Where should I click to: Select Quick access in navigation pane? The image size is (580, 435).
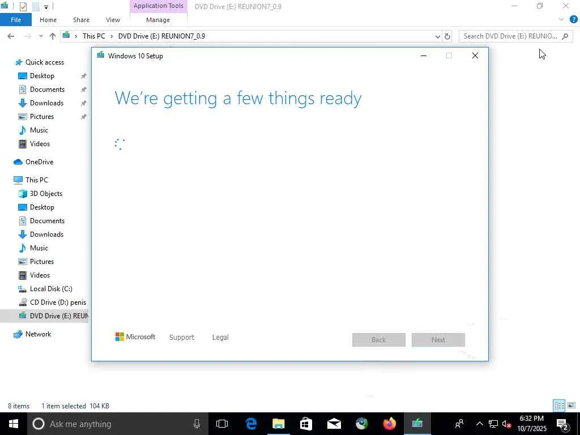pos(44,62)
